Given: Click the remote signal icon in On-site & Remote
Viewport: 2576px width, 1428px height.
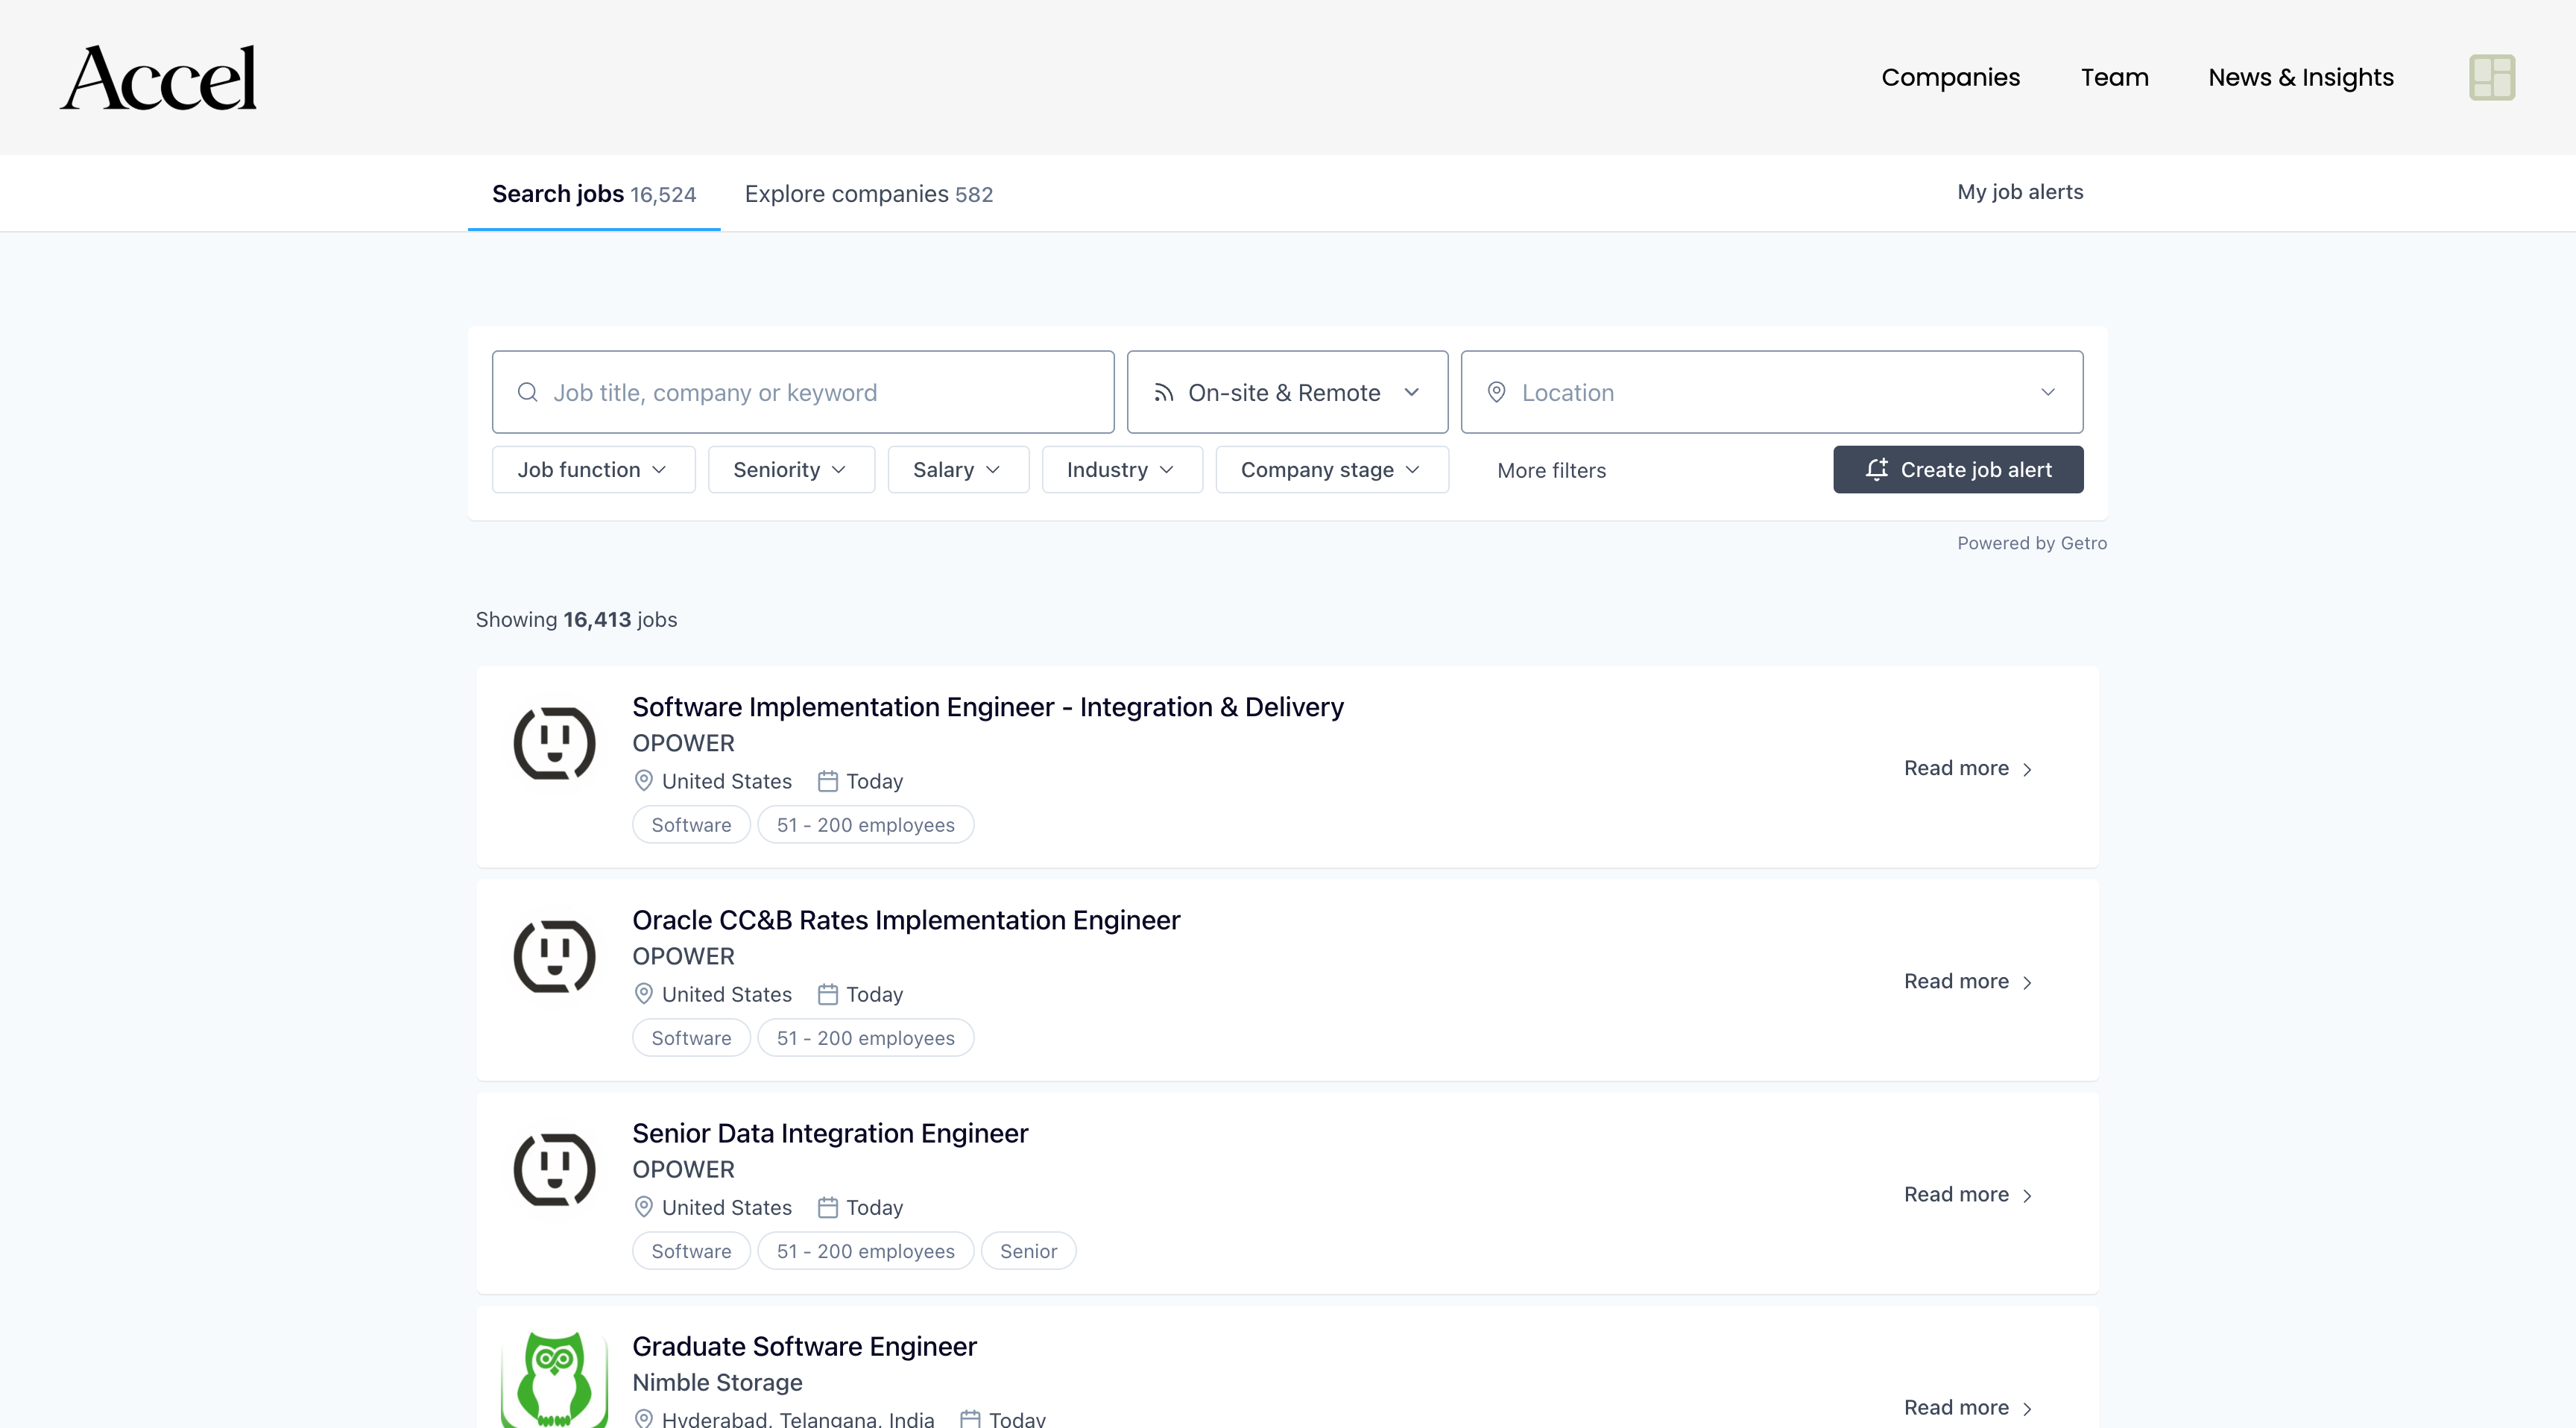Looking at the screenshot, I should pos(1163,392).
